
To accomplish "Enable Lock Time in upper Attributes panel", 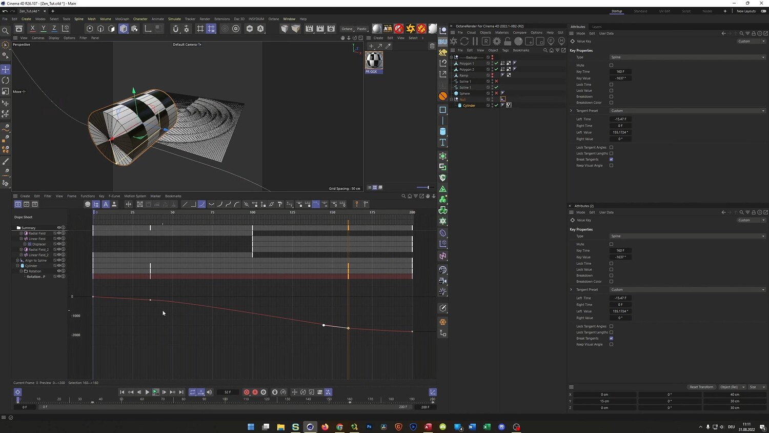I will pyautogui.click(x=611, y=84).
